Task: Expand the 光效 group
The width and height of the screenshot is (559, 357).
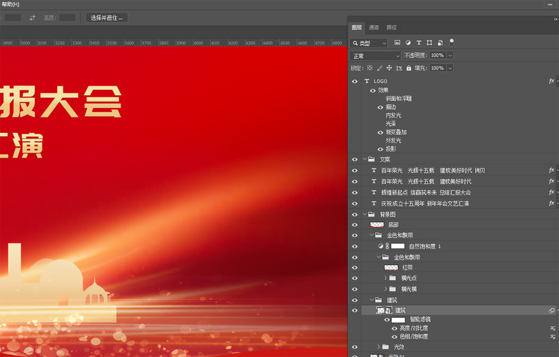Action: tap(379, 346)
